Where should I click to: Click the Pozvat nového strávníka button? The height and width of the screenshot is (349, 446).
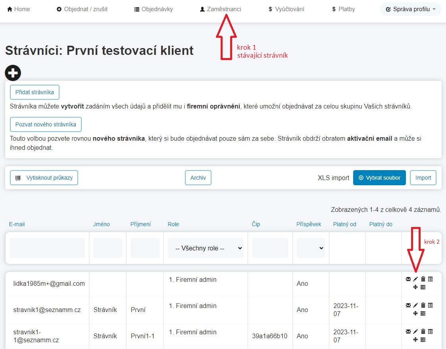[46, 124]
